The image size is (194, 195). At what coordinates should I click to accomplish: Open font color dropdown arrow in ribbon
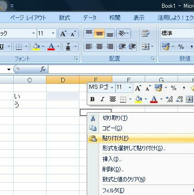coord(58,47)
